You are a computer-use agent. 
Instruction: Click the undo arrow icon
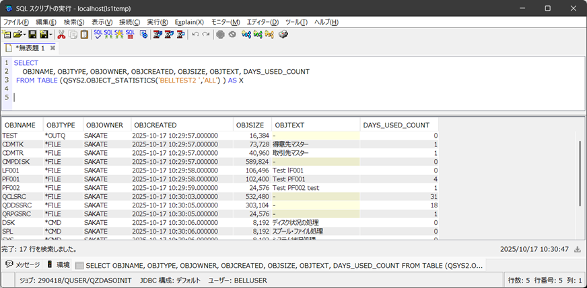(x=195, y=34)
